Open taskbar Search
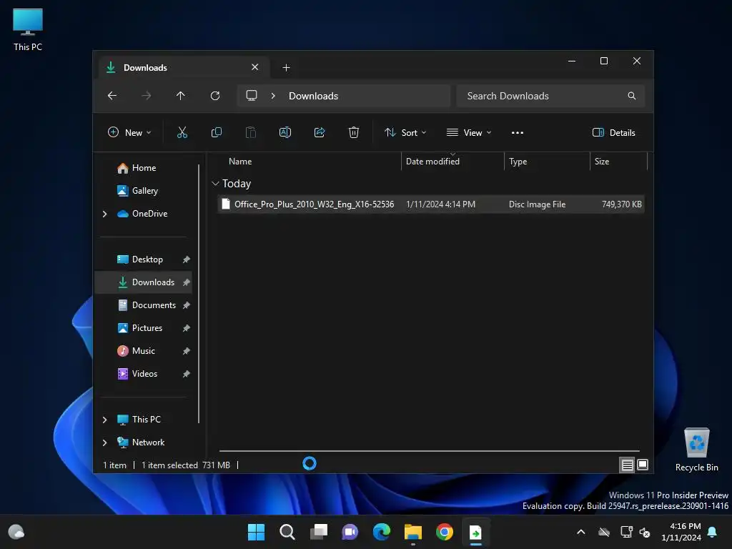 (287, 532)
